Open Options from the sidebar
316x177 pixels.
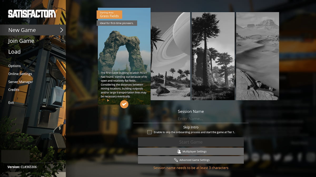tap(14, 66)
